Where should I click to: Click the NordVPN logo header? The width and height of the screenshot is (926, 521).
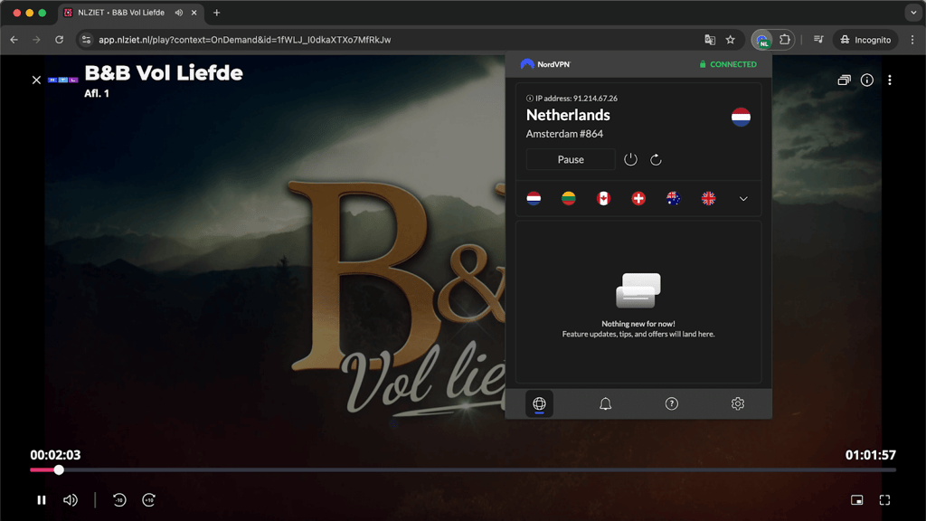545,64
